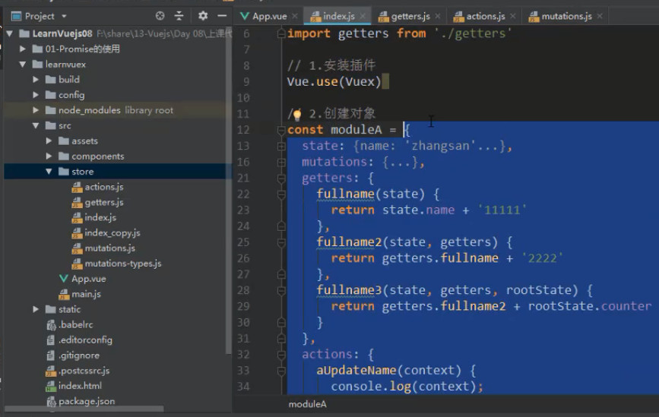This screenshot has height=417, width=659.
Task: Close the index.js tab
Action: tap(363, 17)
